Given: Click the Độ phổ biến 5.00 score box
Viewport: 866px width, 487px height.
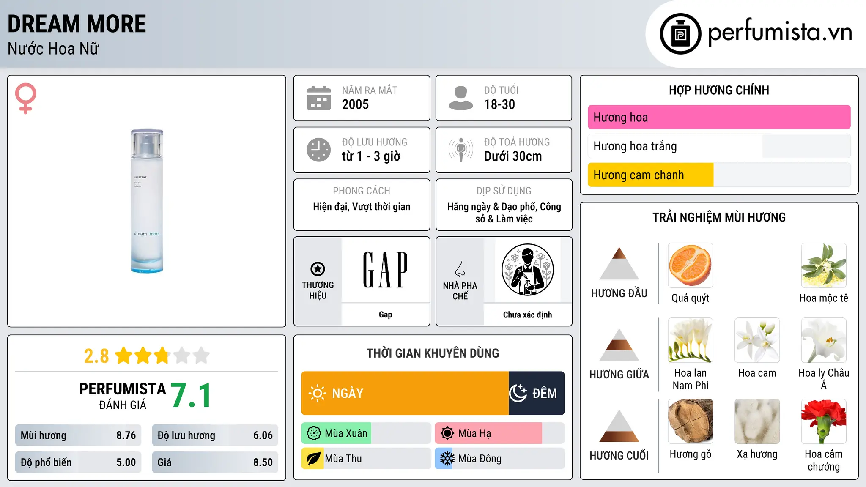Looking at the screenshot, I should (x=78, y=462).
